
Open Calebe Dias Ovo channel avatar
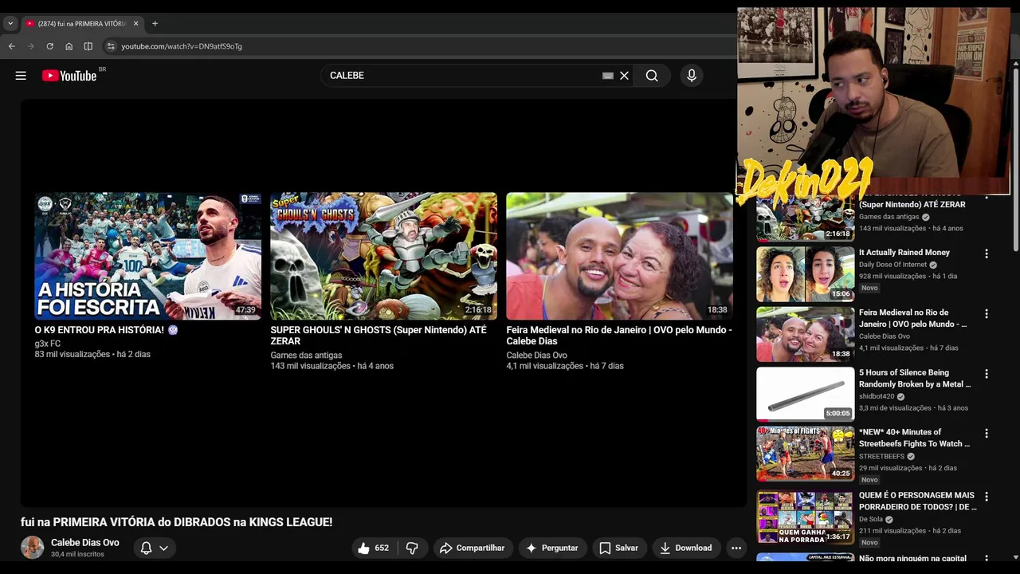click(x=32, y=548)
